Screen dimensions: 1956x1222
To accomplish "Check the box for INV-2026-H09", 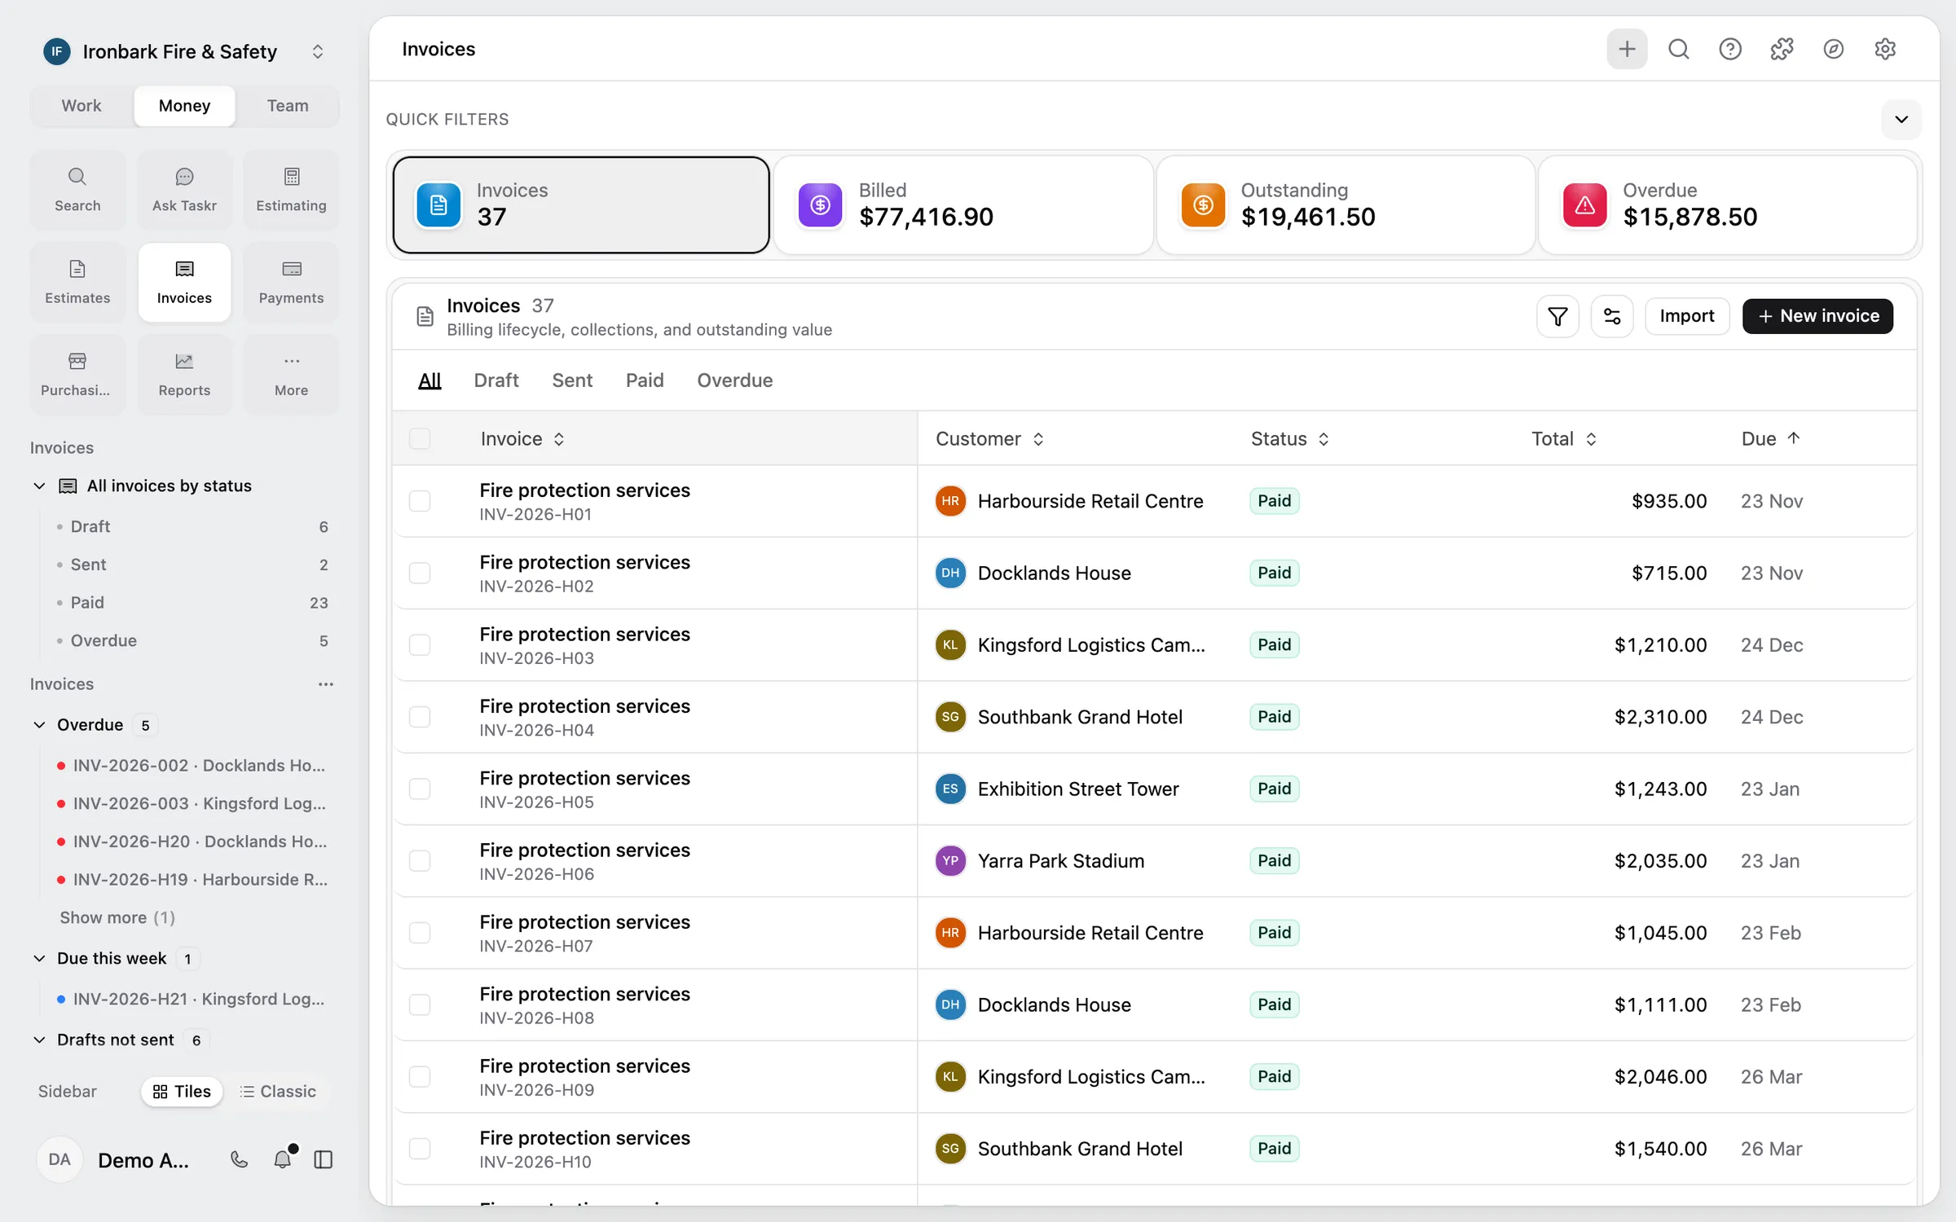I will pos(420,1076).
